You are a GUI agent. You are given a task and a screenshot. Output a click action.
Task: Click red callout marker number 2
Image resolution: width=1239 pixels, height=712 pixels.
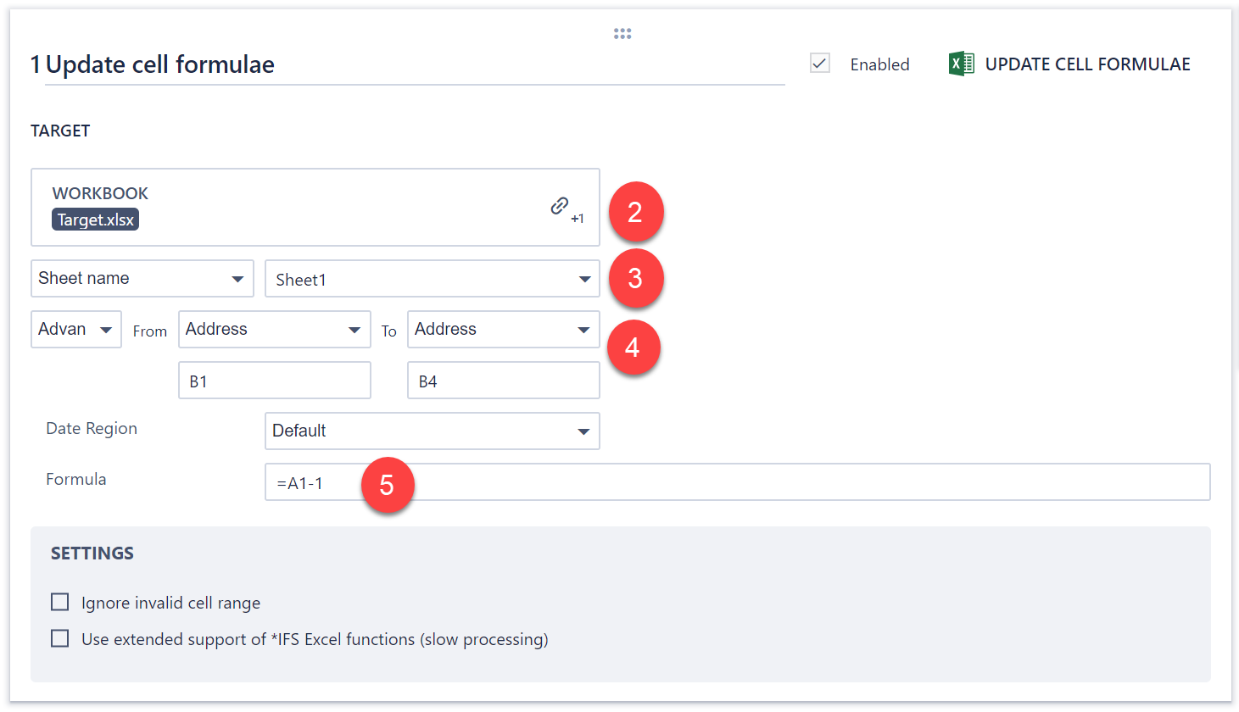(634, 211)
